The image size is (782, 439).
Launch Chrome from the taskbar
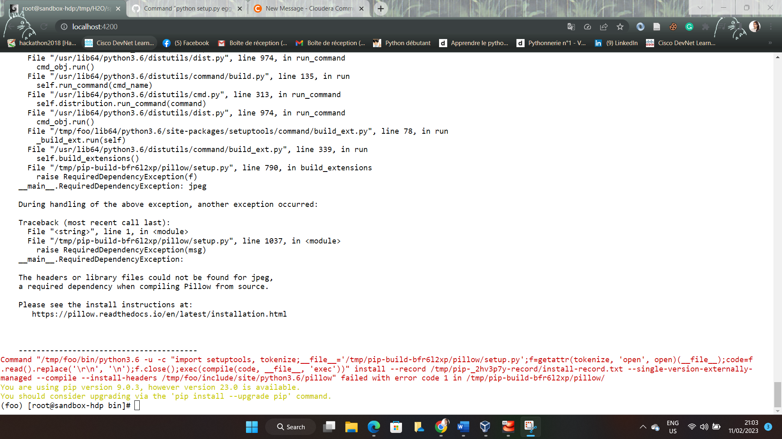pos(442,427)
